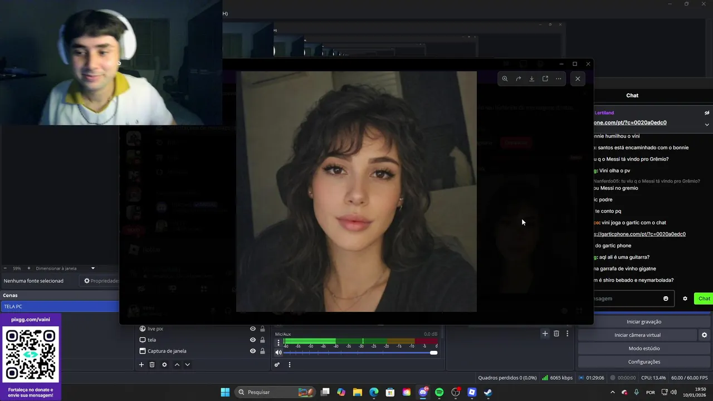Switch to Modo estúdio

tap(644, 348)
